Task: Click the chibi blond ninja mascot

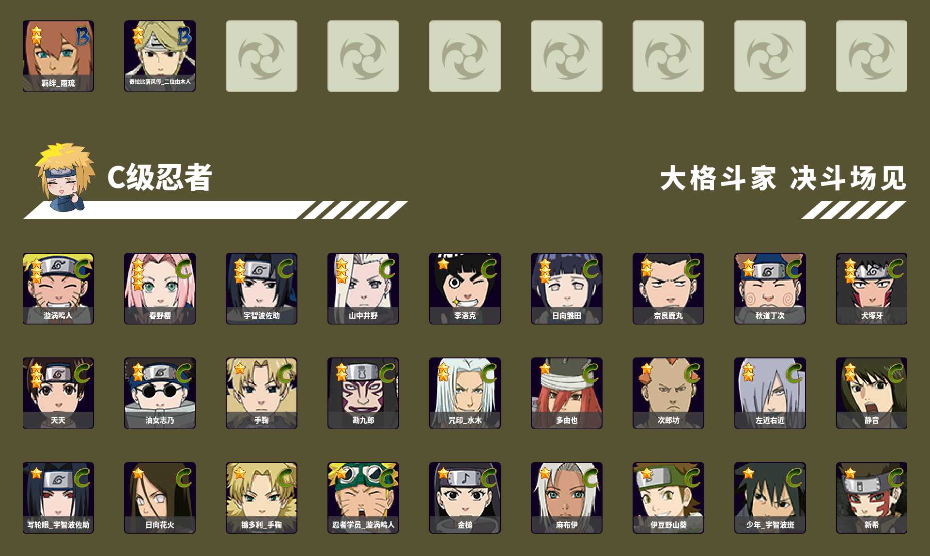Action: point(64,177)
